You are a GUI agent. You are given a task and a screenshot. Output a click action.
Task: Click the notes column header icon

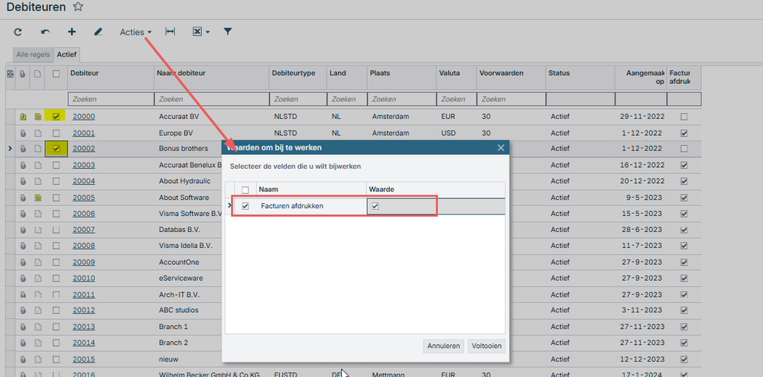coord(38,74)
